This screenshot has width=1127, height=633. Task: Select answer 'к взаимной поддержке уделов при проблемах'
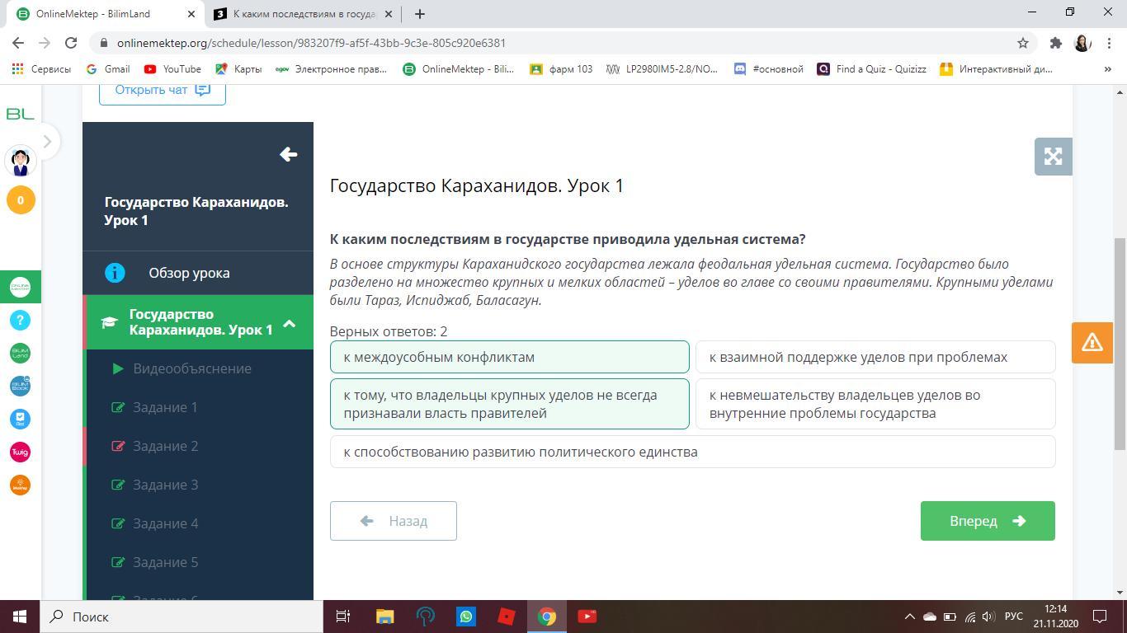875,357
